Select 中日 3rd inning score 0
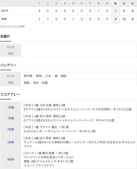 pos(56,19)
